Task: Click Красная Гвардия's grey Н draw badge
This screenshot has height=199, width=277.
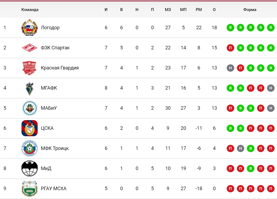Action: pyautogui.click(x=230, y=68)
